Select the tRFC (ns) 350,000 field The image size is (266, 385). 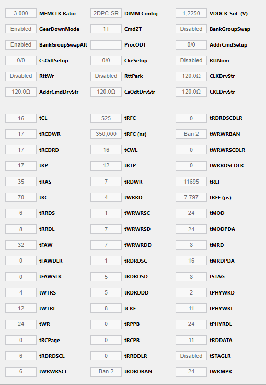(106, 134)
